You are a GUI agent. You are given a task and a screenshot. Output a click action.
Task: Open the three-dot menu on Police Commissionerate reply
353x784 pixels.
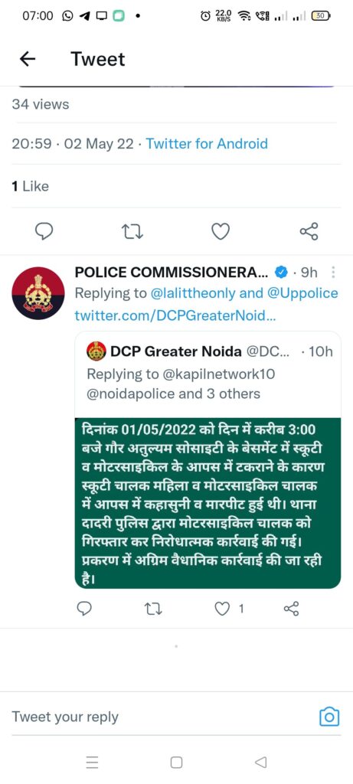click(x=334, y=273)
